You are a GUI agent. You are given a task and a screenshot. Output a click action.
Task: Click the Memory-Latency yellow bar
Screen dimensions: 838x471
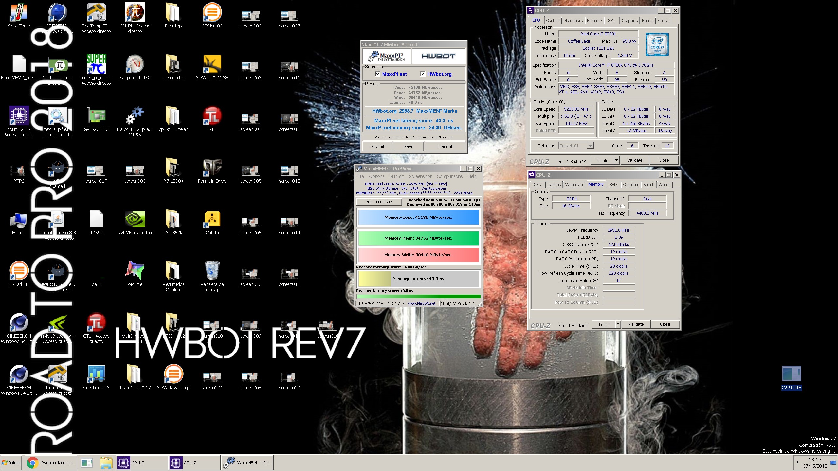[418, 279]
